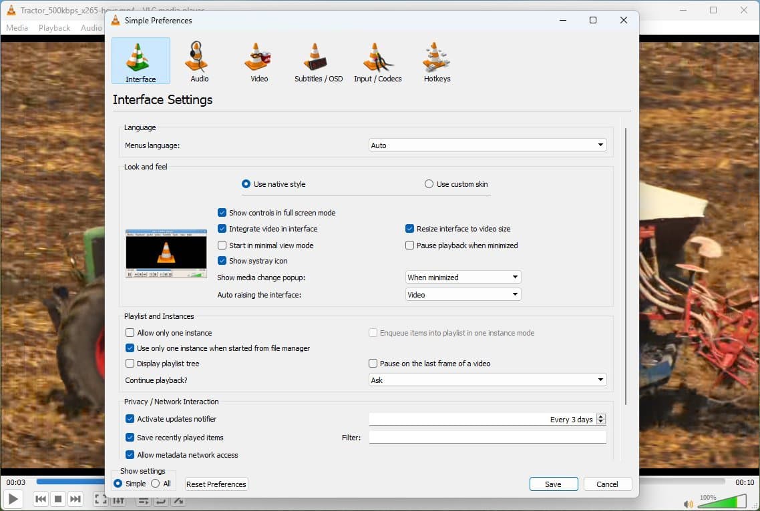
Task: Reset Preferences to defaults
Action: [x=216, y=484]
